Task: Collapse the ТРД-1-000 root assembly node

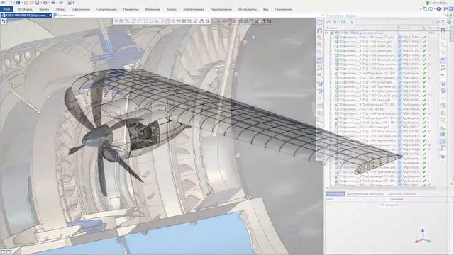Action: 328,33
